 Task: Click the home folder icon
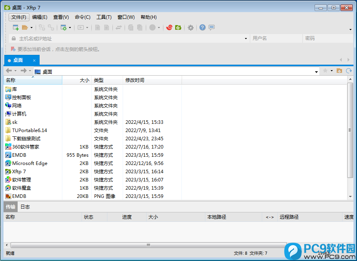click(x=339, y=71)
